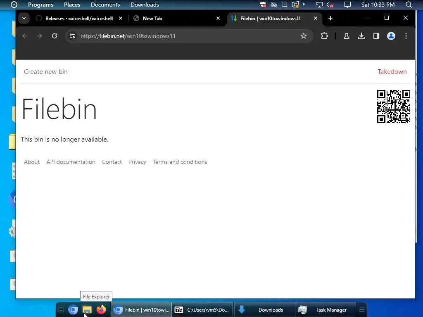Open the Chrome three-dot menu
The width and height of the screenshot is (423, 317).
point(406,36)
